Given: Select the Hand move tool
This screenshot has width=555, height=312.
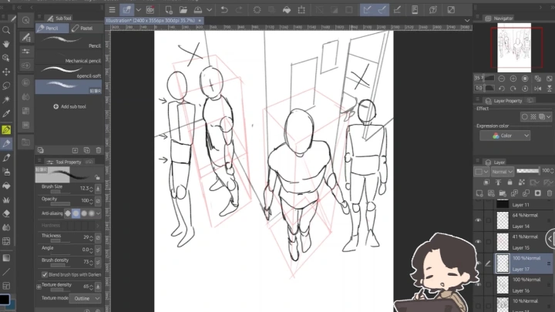Looking at the screenshot, I should pyautogui.click(x=6, y=44).
